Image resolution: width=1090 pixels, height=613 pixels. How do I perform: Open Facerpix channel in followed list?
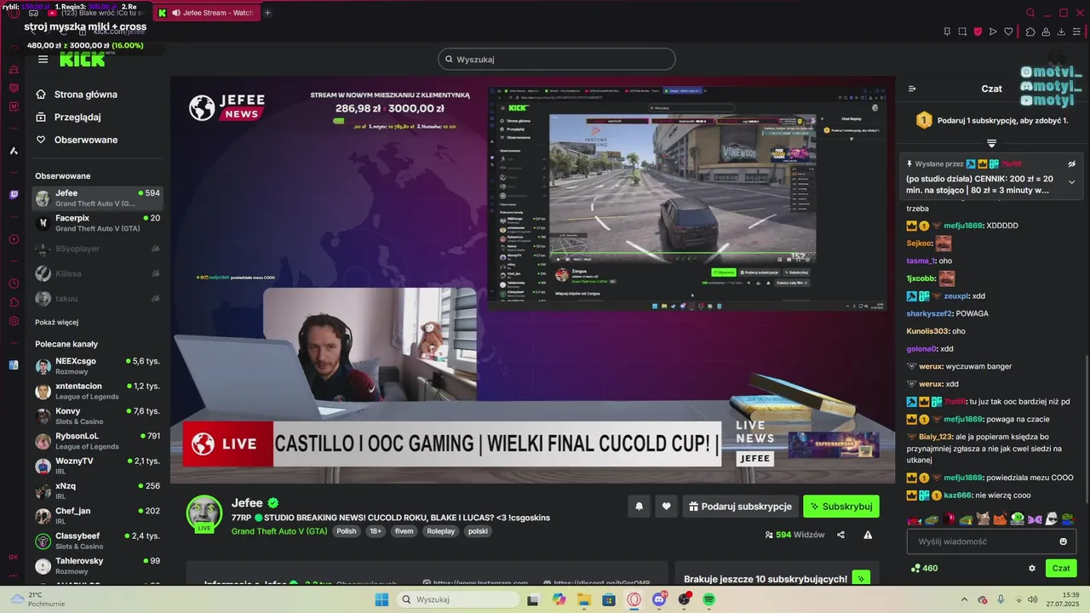click(x=97, y=223)
